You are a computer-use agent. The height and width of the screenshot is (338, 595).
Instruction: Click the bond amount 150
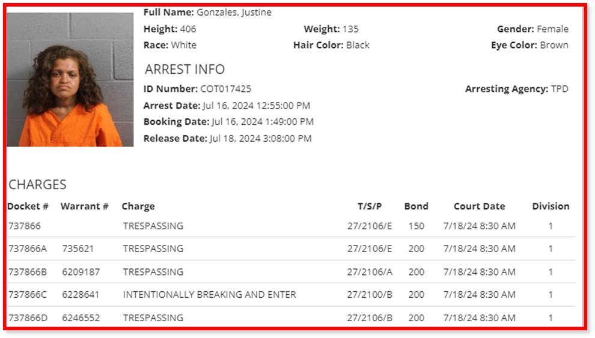(416, 226)
